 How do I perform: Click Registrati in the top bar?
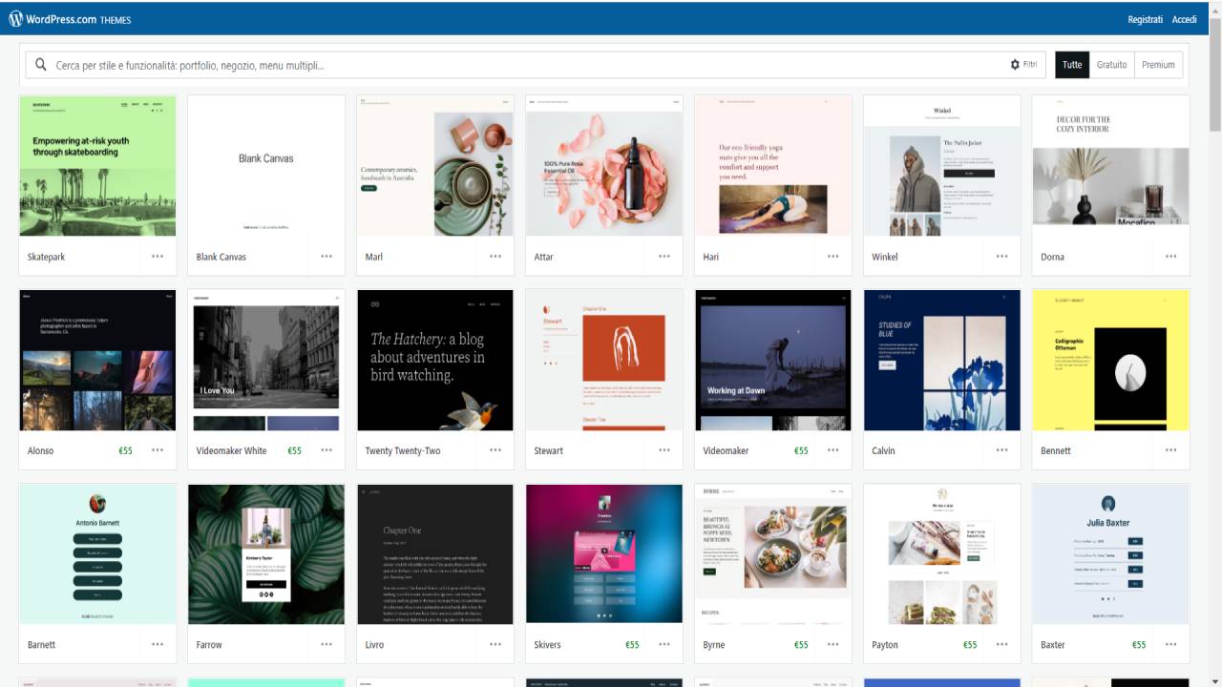(x=1145, y=19)
